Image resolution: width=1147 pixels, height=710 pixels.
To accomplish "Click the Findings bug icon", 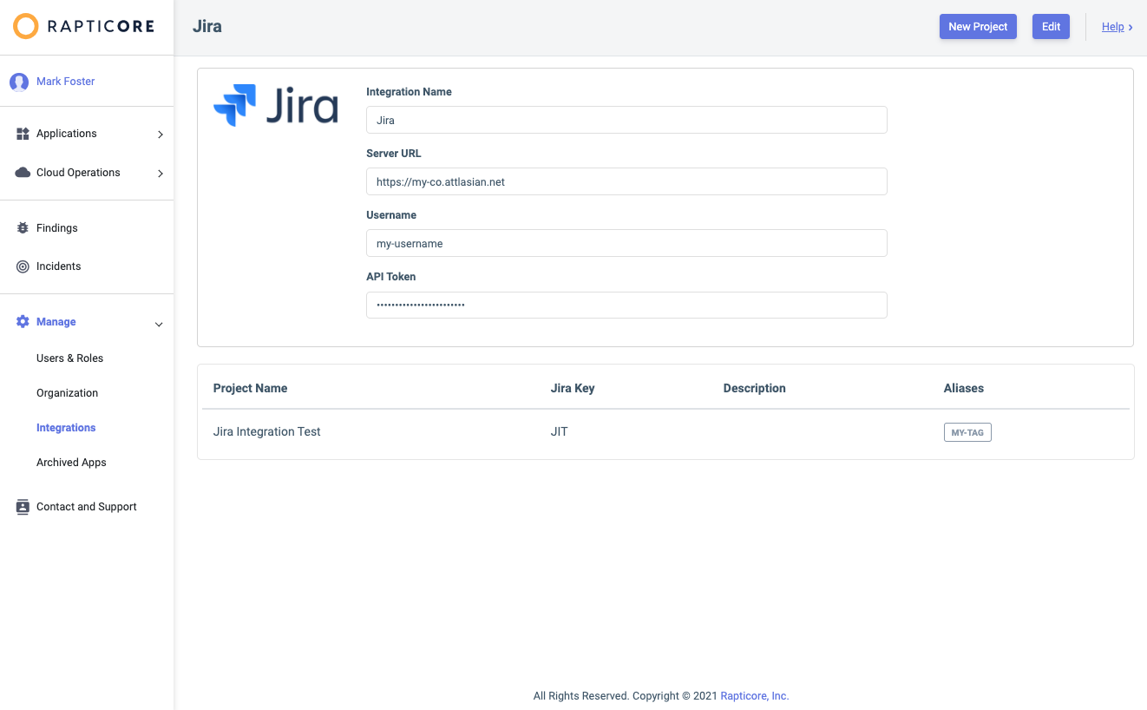I will tap(23, 228).
